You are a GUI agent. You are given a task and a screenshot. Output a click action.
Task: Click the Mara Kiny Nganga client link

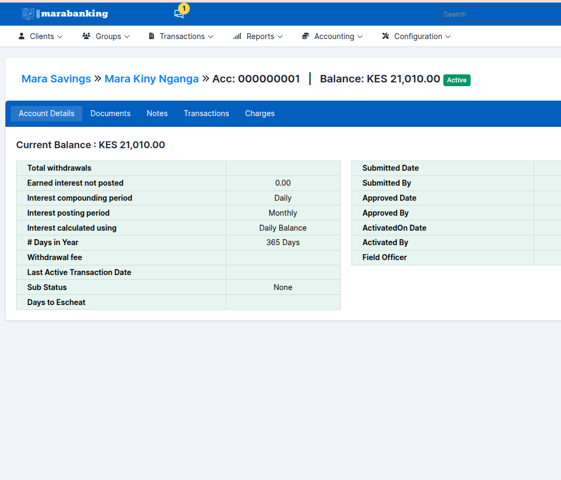[151, 79]
